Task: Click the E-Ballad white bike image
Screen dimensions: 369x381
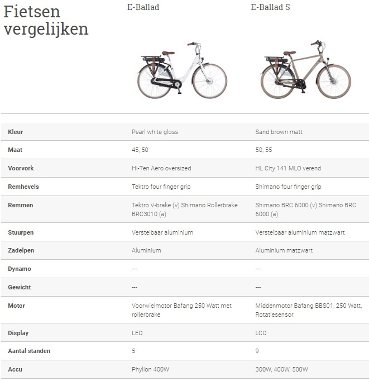Action: (x=182, y=70)
